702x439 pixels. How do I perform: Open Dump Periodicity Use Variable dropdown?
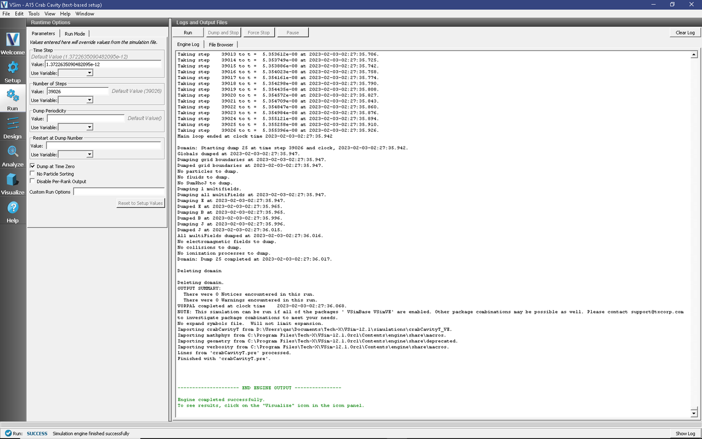(76, 127)
